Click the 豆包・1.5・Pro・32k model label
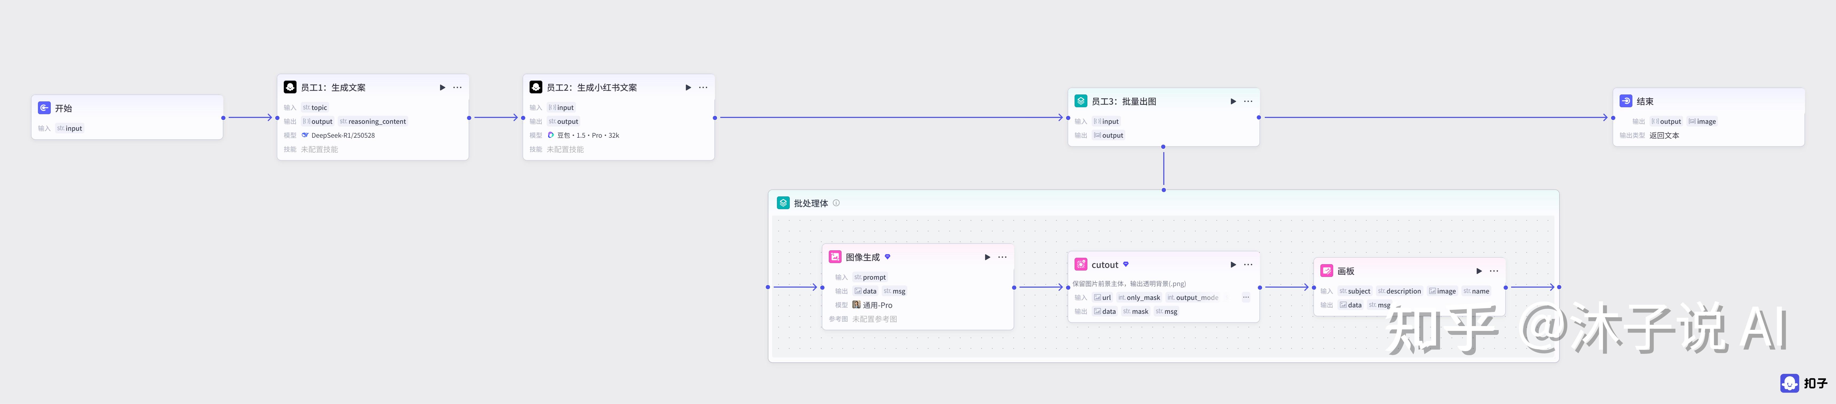The width and height of the screenshot is (1836, 404). coord(588,135)
